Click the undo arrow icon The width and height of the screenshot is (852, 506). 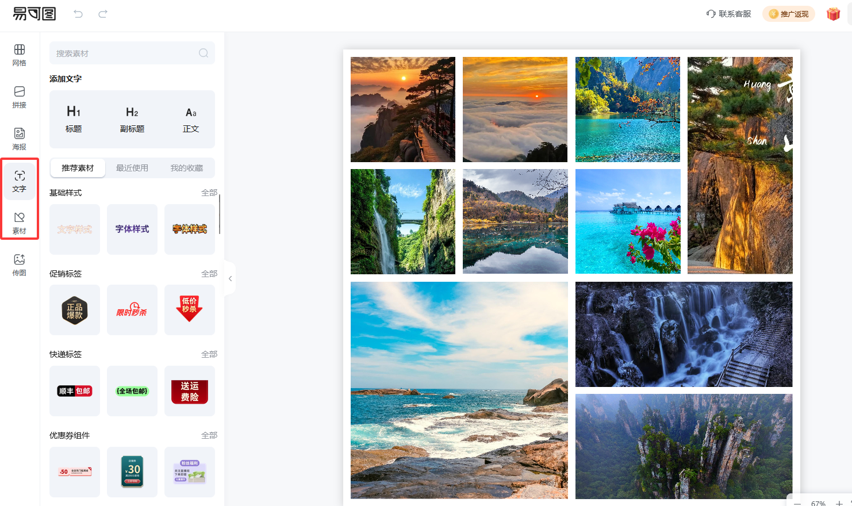[78, 14]
